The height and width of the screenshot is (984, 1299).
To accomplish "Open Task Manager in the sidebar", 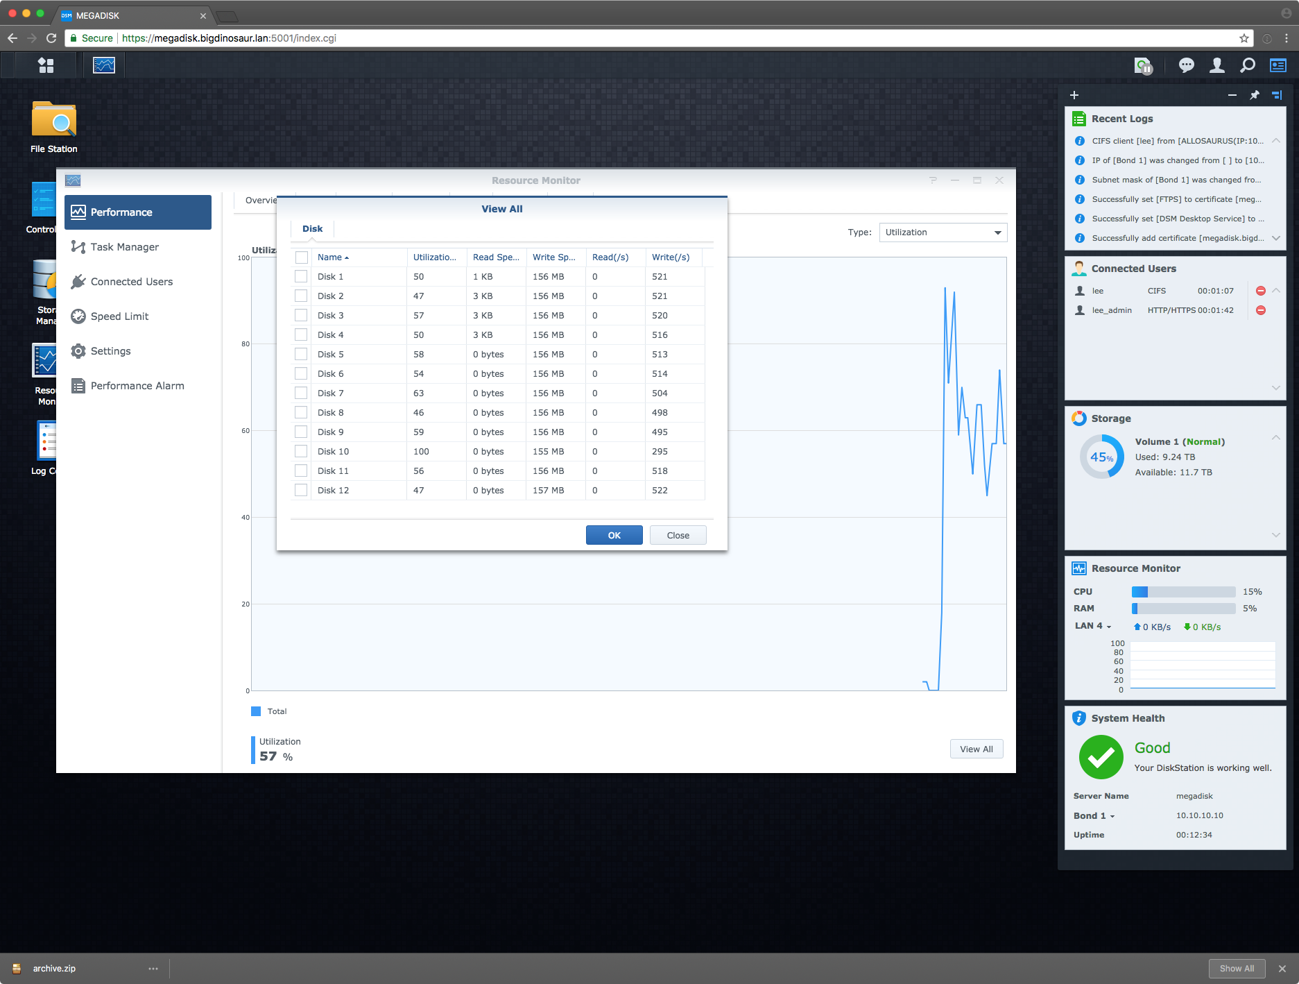I will 125,247.
